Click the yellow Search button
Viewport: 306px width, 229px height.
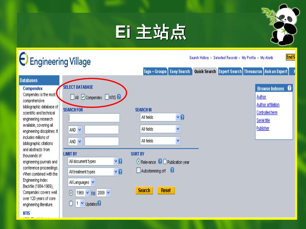pos(144,191)
